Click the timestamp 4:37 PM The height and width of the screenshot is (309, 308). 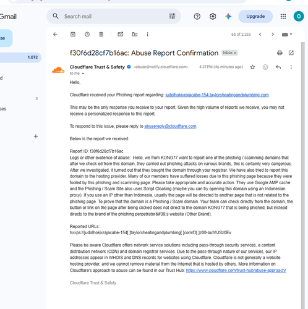(x=221, y=67)
